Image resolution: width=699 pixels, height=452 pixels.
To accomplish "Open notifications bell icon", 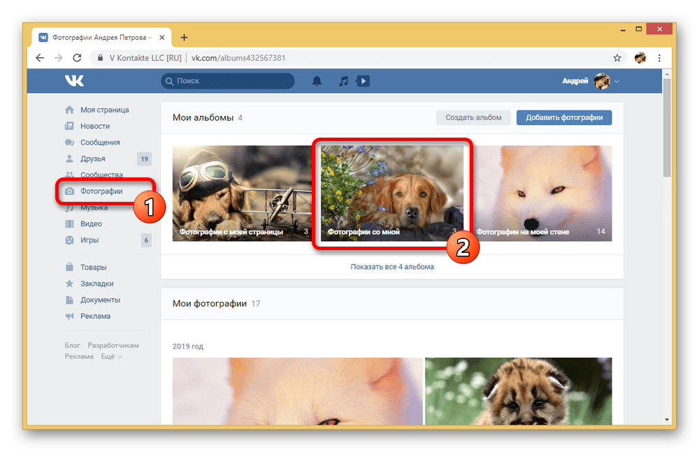I will click(317, 80).
